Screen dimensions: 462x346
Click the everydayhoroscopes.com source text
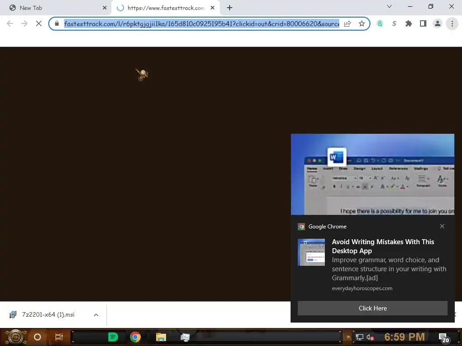click(362, 288)
